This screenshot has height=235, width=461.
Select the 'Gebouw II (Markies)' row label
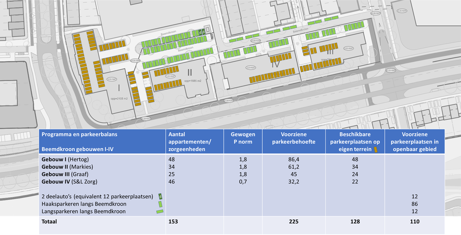coord(67,167)
